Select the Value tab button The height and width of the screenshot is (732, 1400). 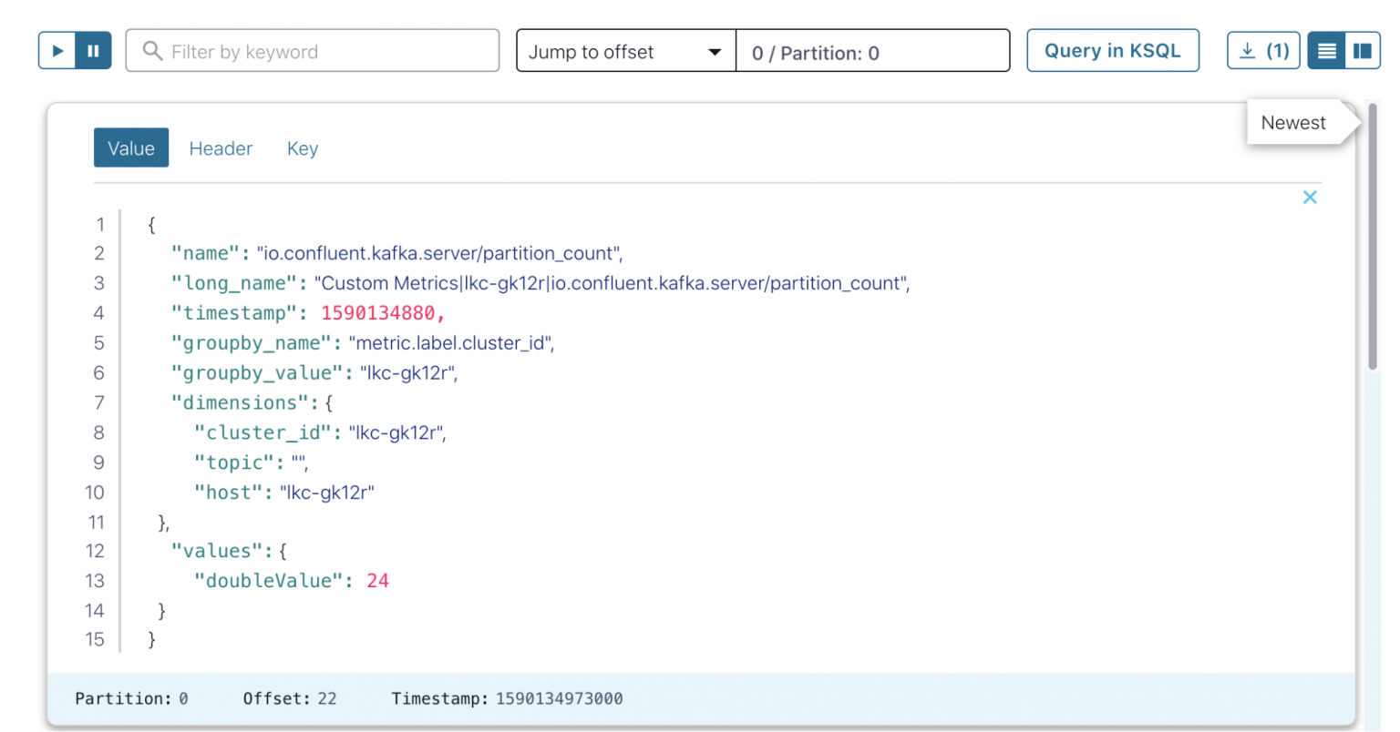click(x=131, y=147)
